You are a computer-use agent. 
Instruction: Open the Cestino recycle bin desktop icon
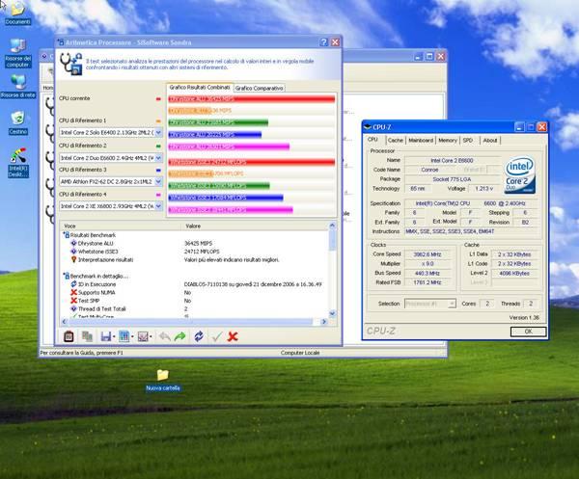[17, 120]
